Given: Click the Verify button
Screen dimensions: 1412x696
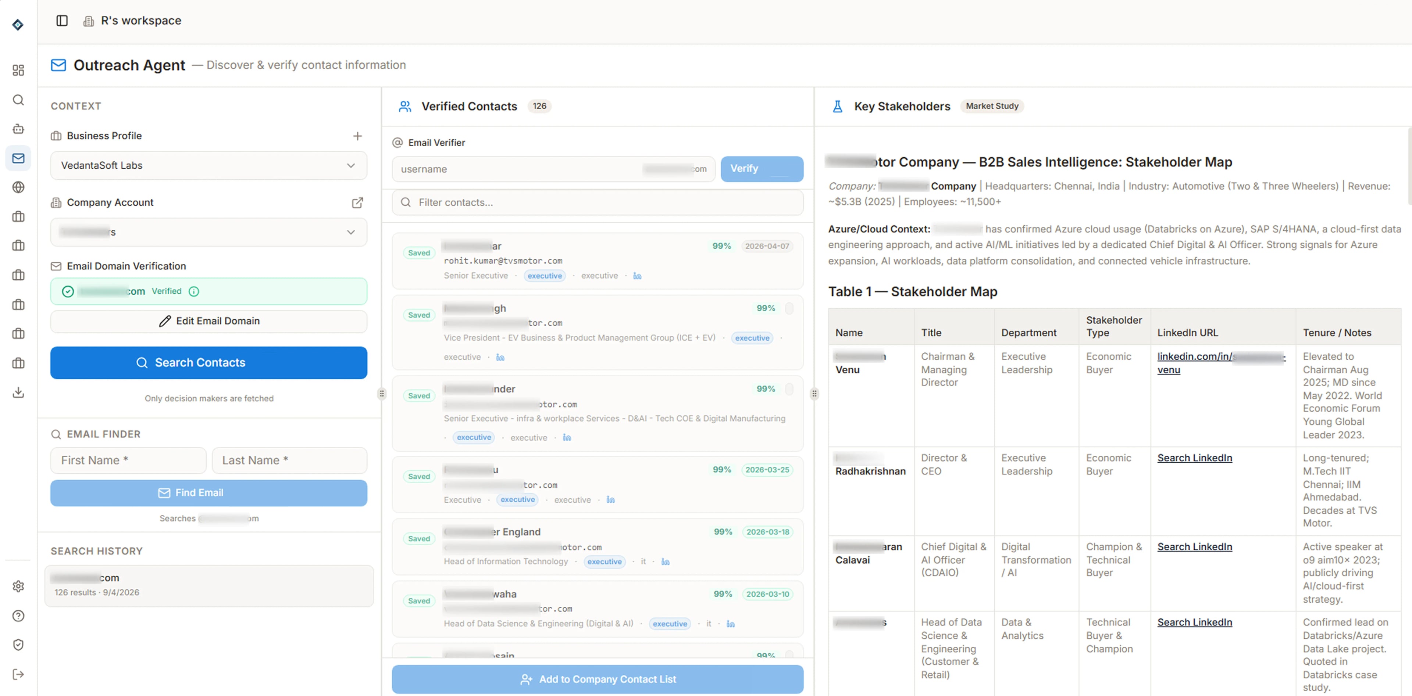Looking at the screenshot, I should tap(762, 169).
